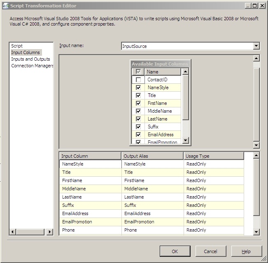Open the Script page in the left list

[17, 46]
